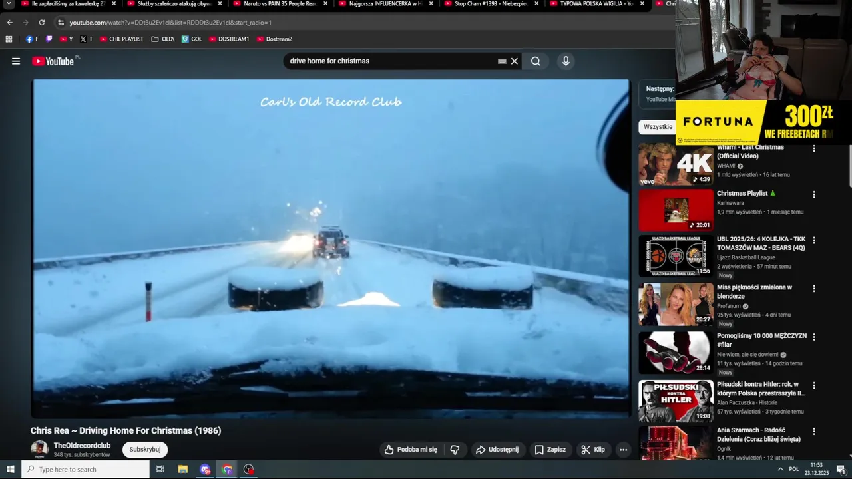Open the Twitch bookmark icon
The width and height of the screenshot is (852, 479).
pos(49,39)
